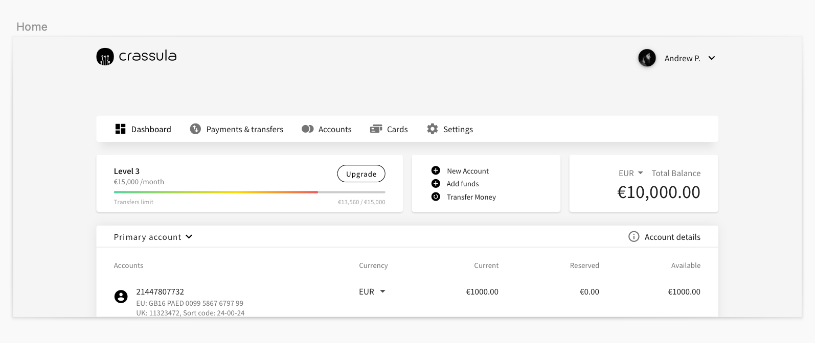
Task: Click the Dashboard grid icon
Action: point(120,129)
